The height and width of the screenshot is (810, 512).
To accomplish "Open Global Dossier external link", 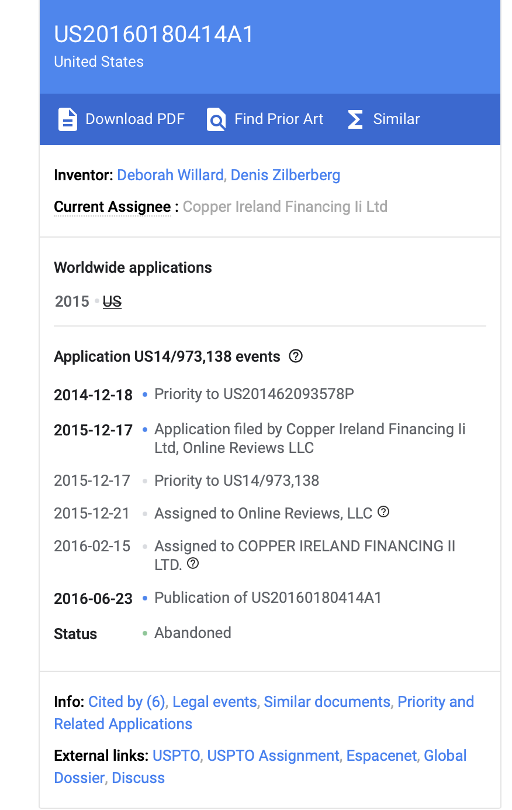I will click(x=261, y=767).
